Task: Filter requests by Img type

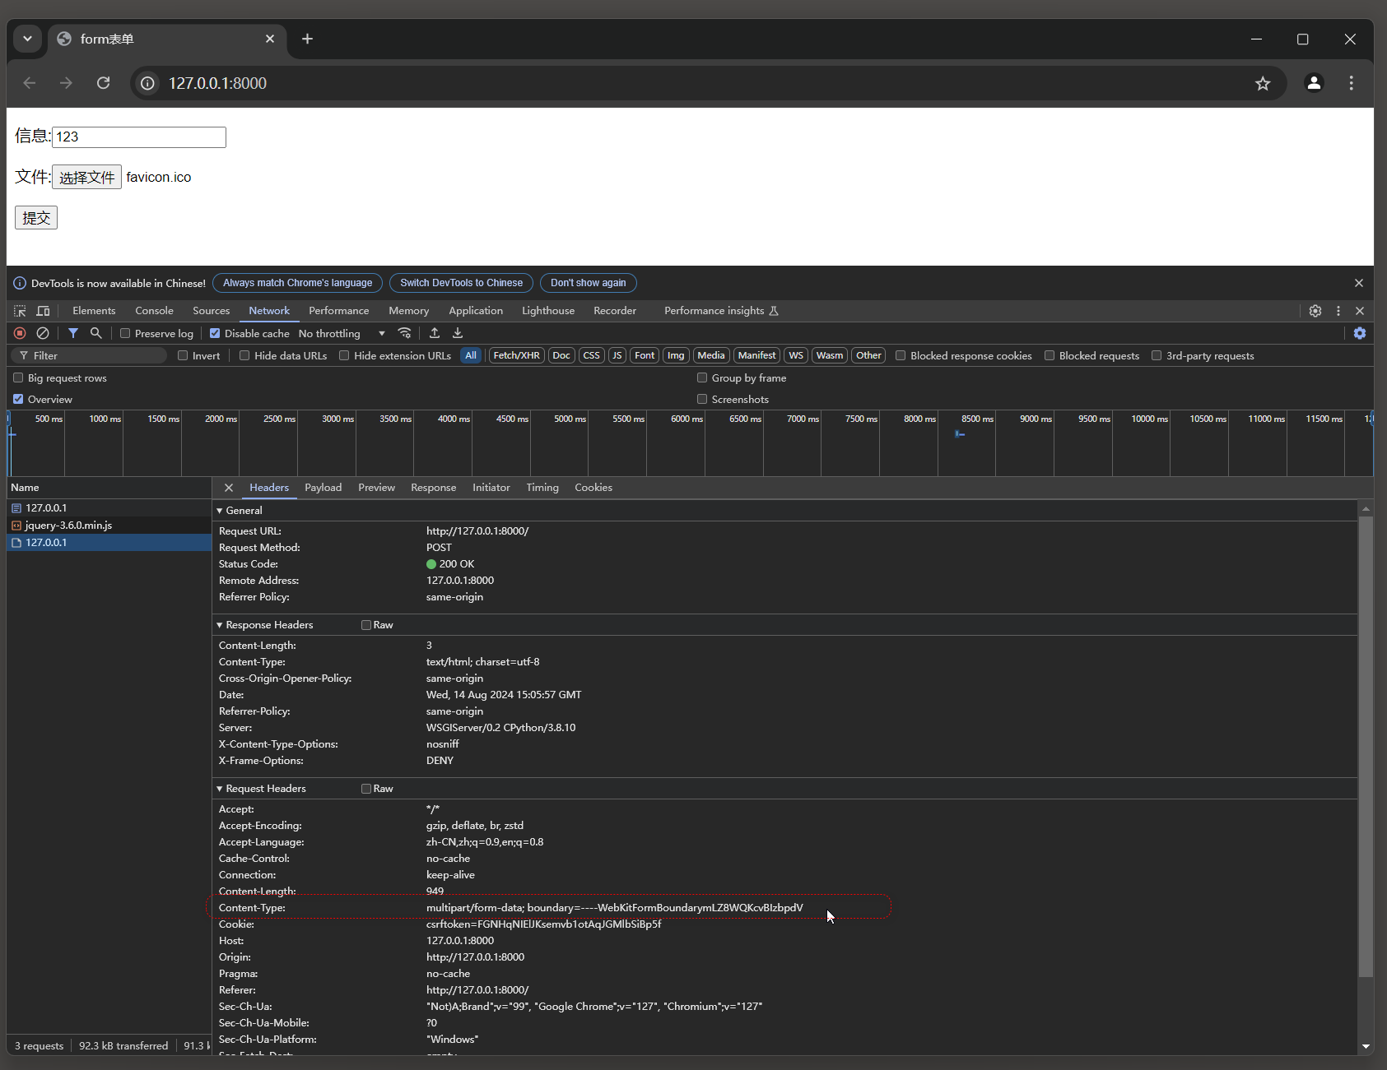Action: (x=676, y=355)
